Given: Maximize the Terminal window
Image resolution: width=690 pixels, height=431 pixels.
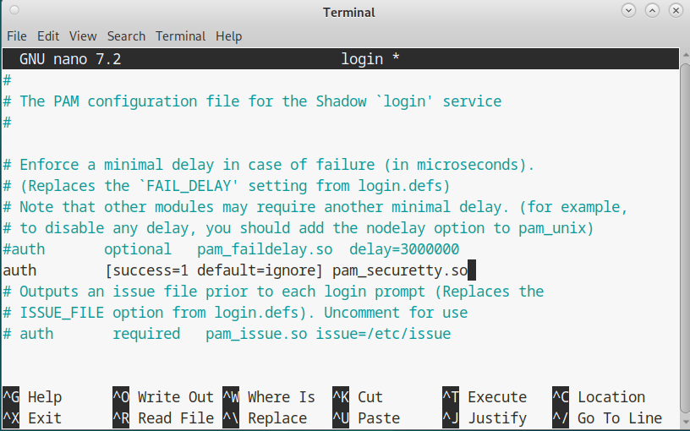Looking at the screenshot, I should pos(651,12).
